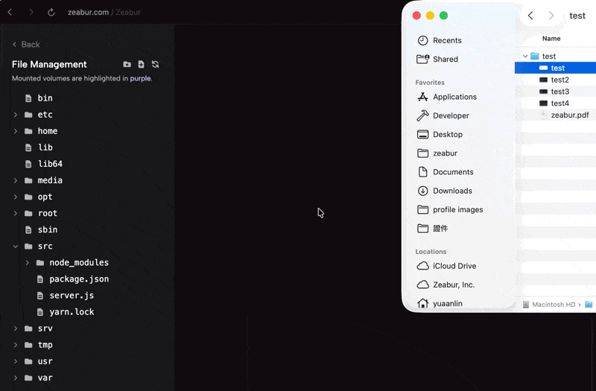
Task: Click the purple mounted volumes text
Action: pos(140,78)
